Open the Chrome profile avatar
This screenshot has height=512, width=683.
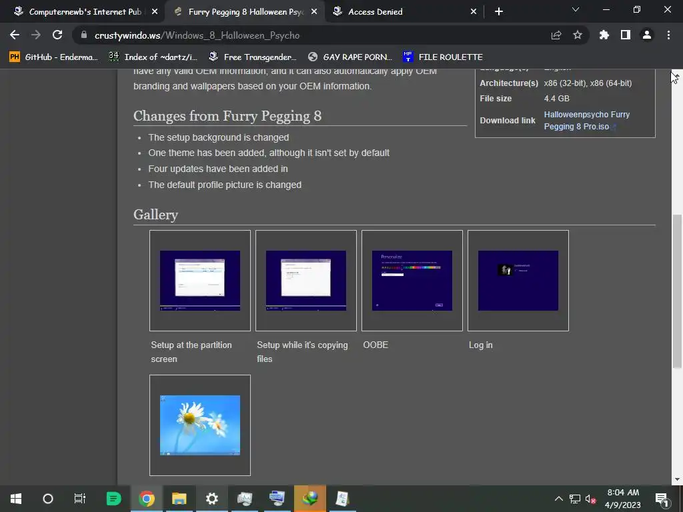click(647, 35)
